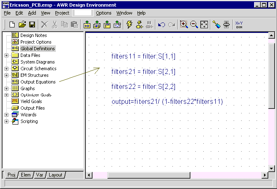Click the Zoom In magnifier icon
Viewport: 277px width, 189px height.
pyautogui.click(x=184, y=25)
